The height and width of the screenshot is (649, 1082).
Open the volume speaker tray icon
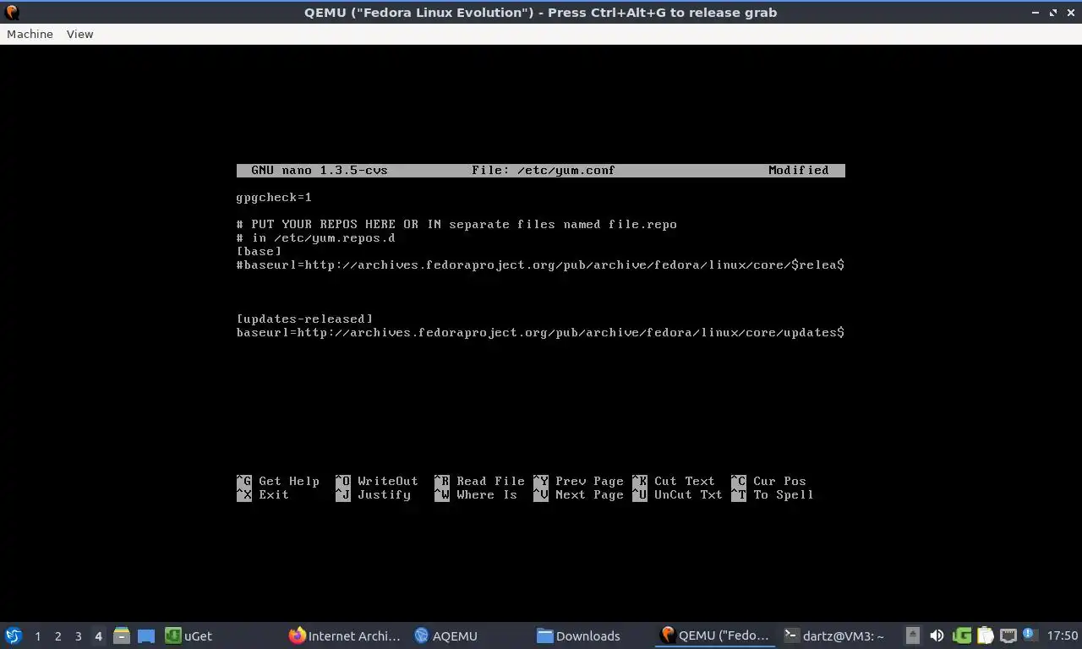click(937, 635)
